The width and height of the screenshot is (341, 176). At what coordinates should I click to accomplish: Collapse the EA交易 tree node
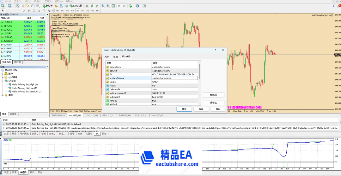tap(3, 81)
